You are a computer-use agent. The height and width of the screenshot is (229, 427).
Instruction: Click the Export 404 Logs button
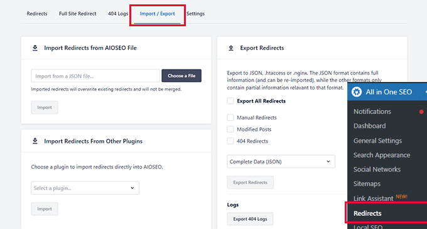[x=251, y=219]
